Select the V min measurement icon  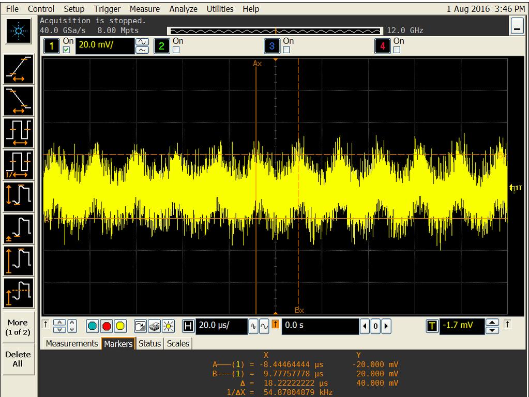point(19,228)
